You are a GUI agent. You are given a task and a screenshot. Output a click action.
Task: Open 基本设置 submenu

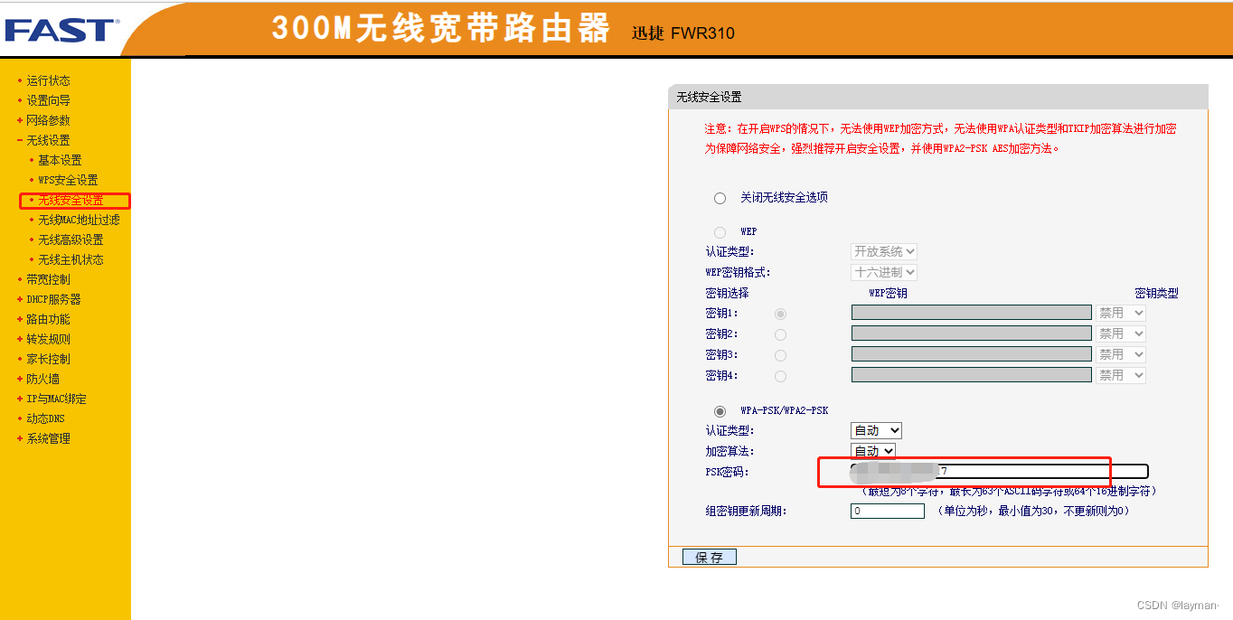pos(60,160)
